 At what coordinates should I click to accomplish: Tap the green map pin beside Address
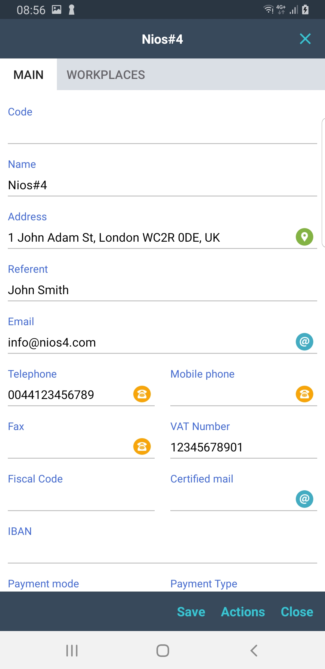(x=304, y=237)
